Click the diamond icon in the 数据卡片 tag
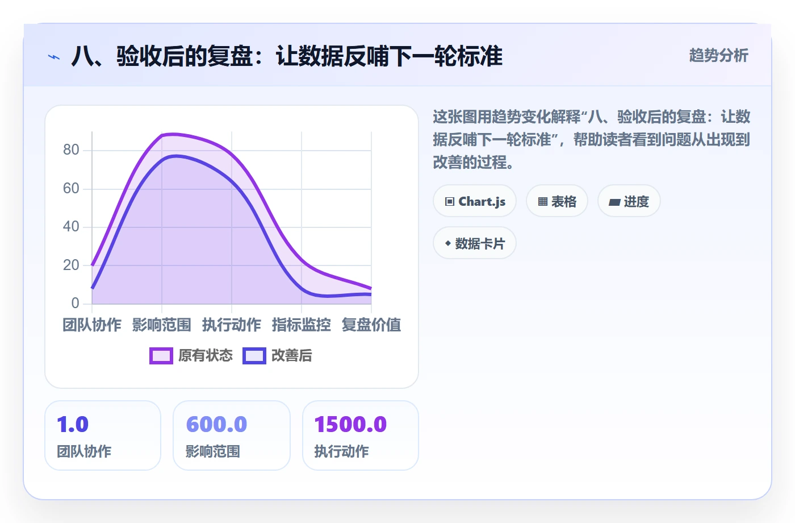795x523 pixels. pos(448,244)
